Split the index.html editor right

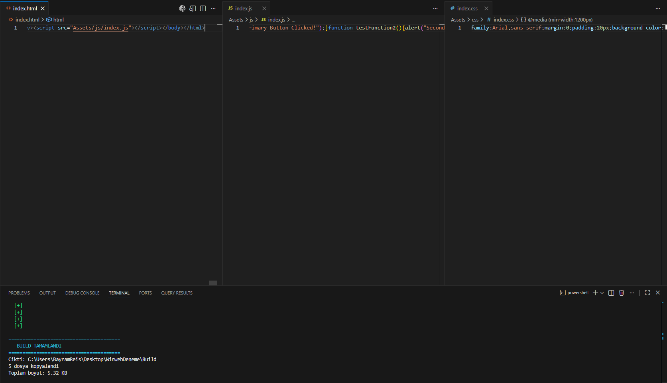203,8
